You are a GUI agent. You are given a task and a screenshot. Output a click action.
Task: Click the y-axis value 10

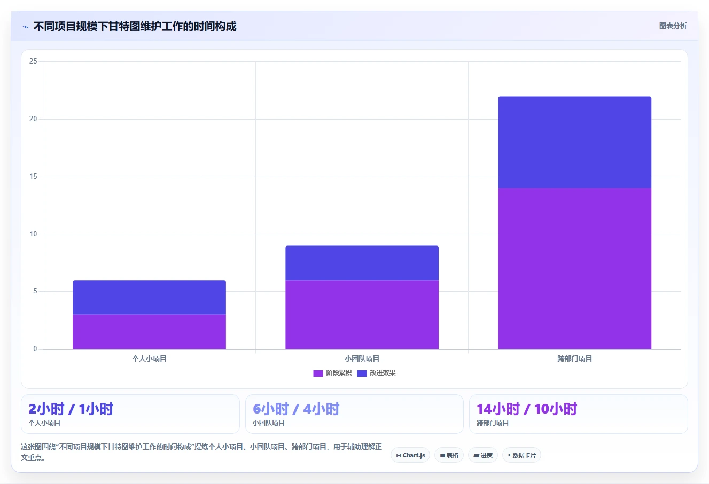(x=33, y=234)
